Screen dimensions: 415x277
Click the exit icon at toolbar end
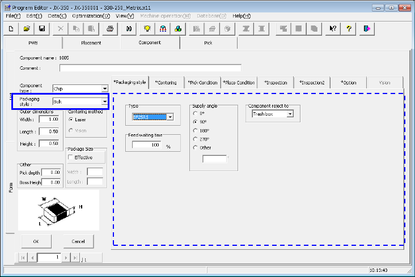(x=367, y=28)
